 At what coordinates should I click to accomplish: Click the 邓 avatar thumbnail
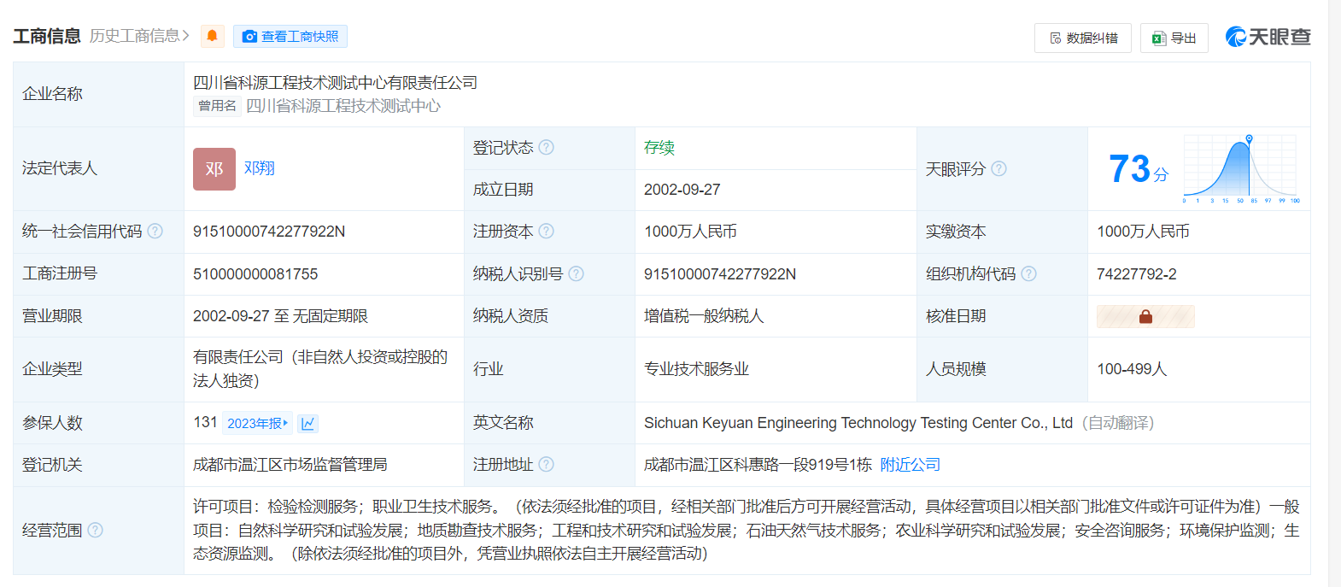(214, 169)
